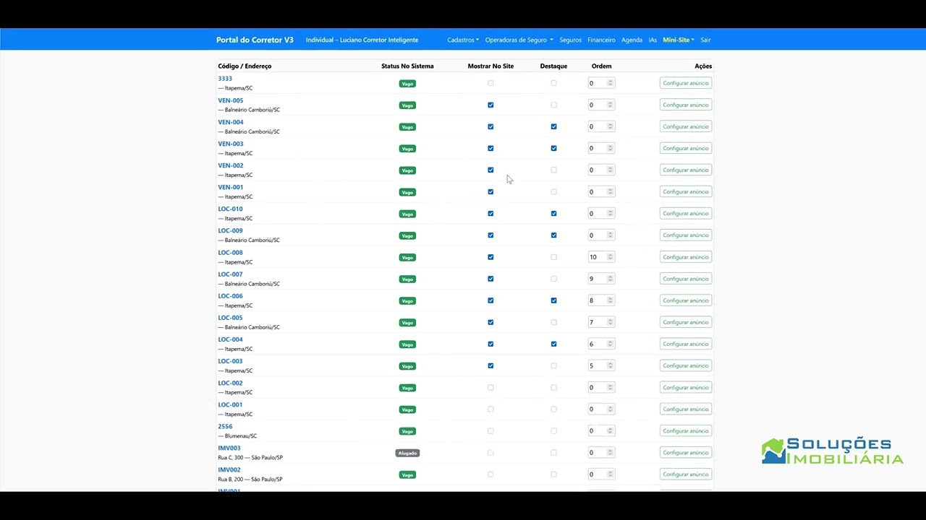Screen dimensions: 926x520
Task: Expand the Operadoras de Seguro menu
Action: point(519,40)
